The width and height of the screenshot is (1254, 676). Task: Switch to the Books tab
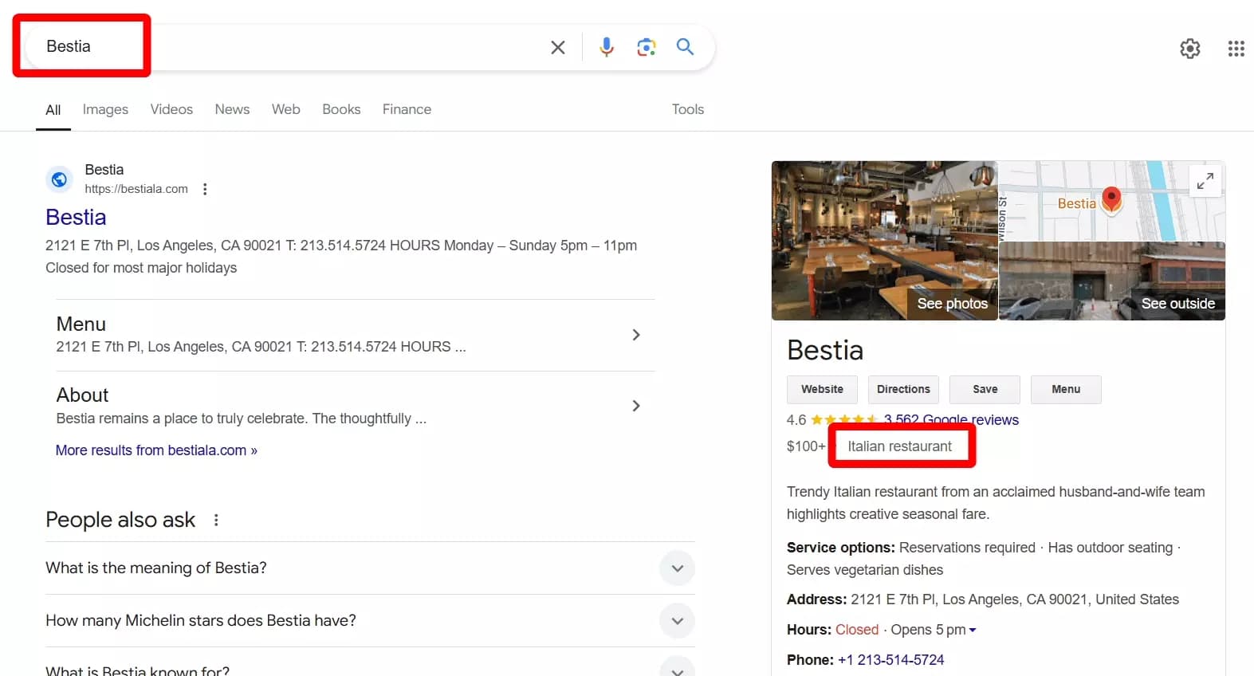click(341, 109)
